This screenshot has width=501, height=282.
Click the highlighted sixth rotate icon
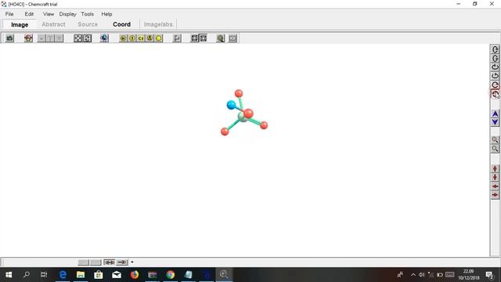click(x=495, y=94)
